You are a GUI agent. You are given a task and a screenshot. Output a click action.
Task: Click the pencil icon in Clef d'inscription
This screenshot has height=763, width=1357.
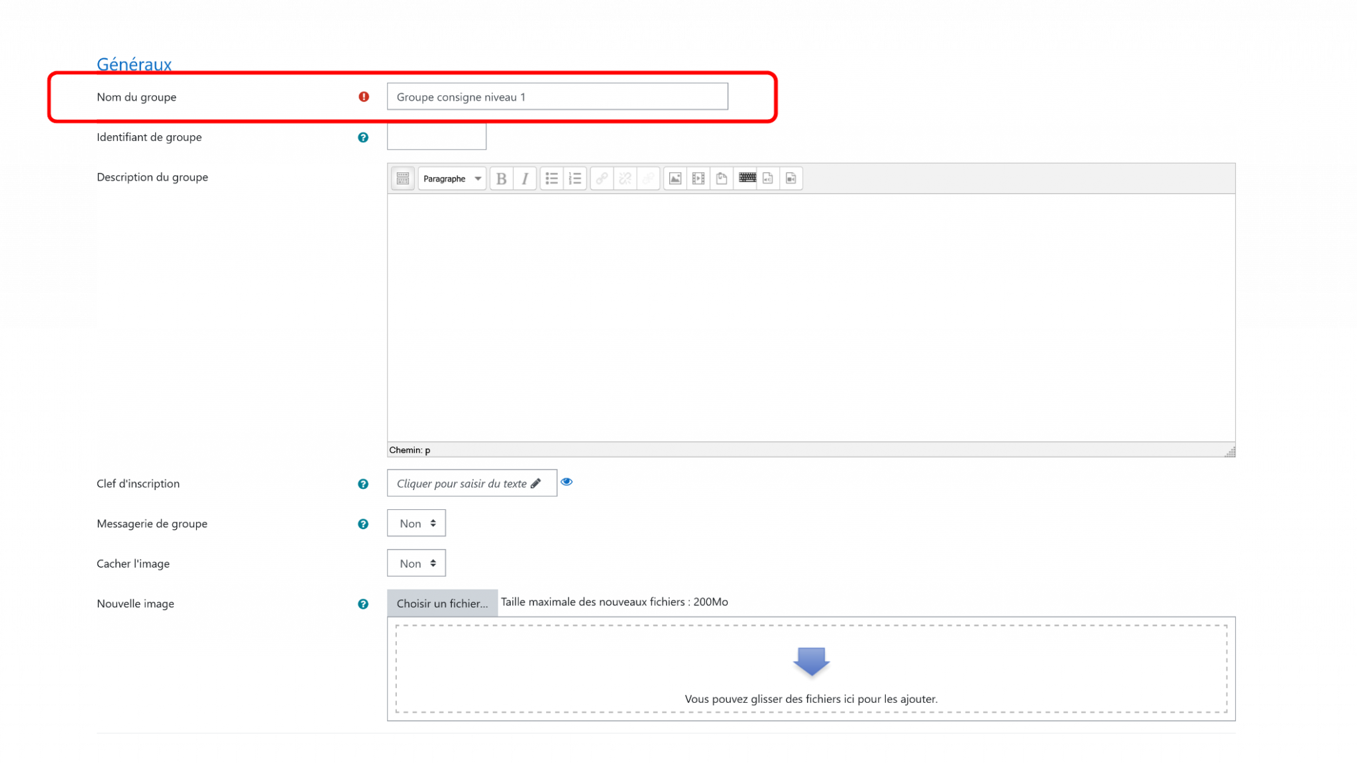click(x=536, y=483)
